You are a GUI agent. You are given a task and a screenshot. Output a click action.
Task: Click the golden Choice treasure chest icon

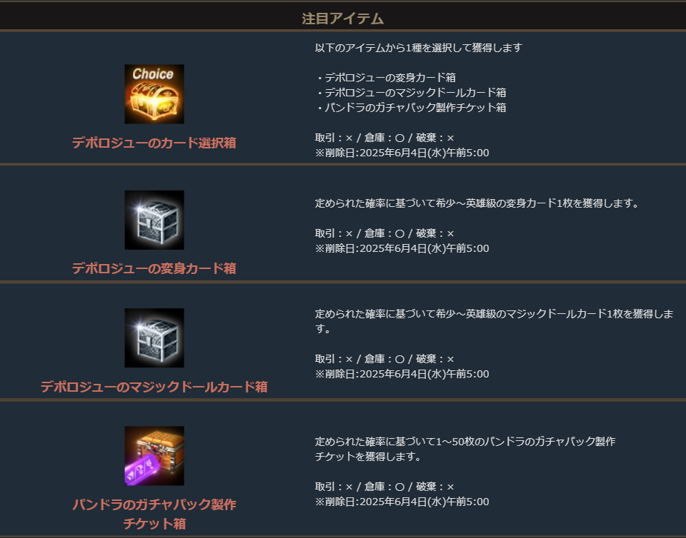click(x=154, y=94)
